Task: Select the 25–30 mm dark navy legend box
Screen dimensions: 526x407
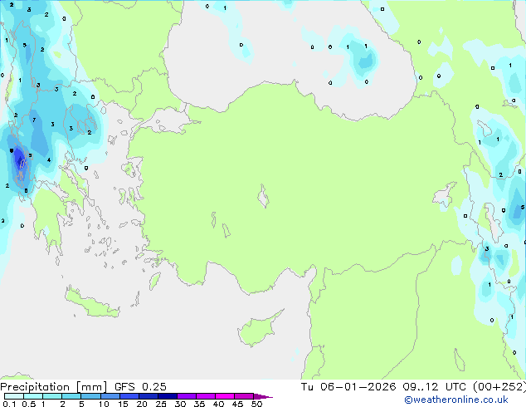Action: [x=168, y=396]
